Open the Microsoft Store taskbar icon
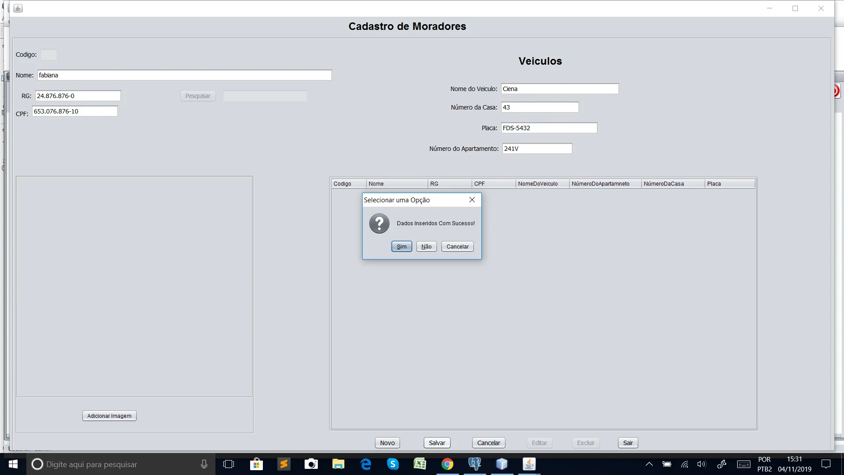This screenshot has width=844, height=475. tap(256, 464)
